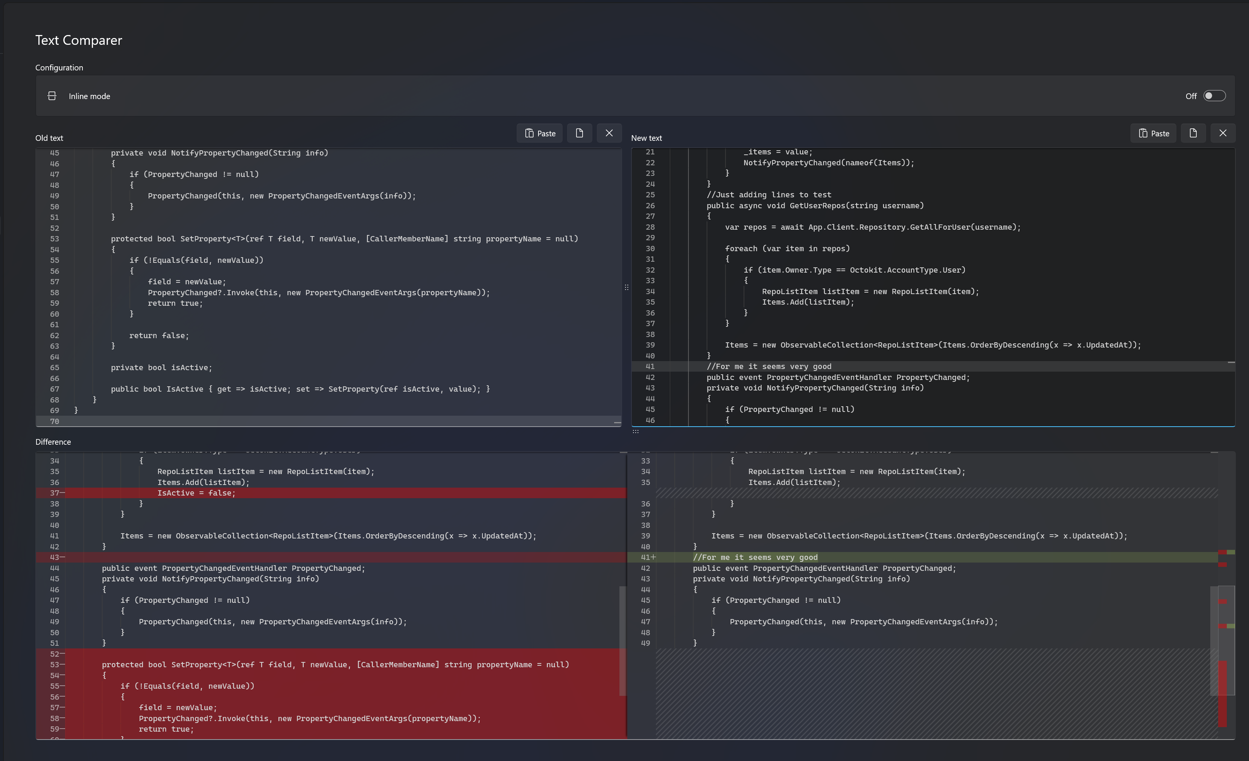
Task: Turn on the Inline mode switch
Action: (1214, 95)
